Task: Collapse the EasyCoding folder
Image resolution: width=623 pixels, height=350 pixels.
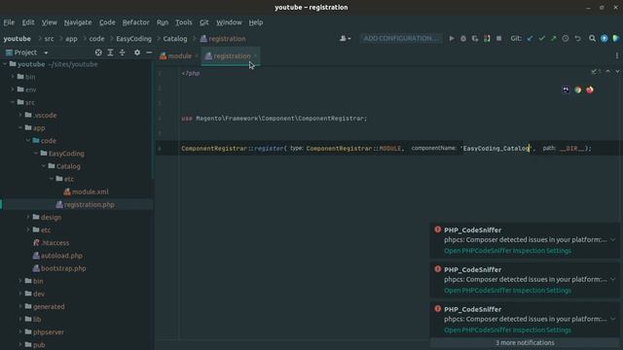Action: [36, 154]
